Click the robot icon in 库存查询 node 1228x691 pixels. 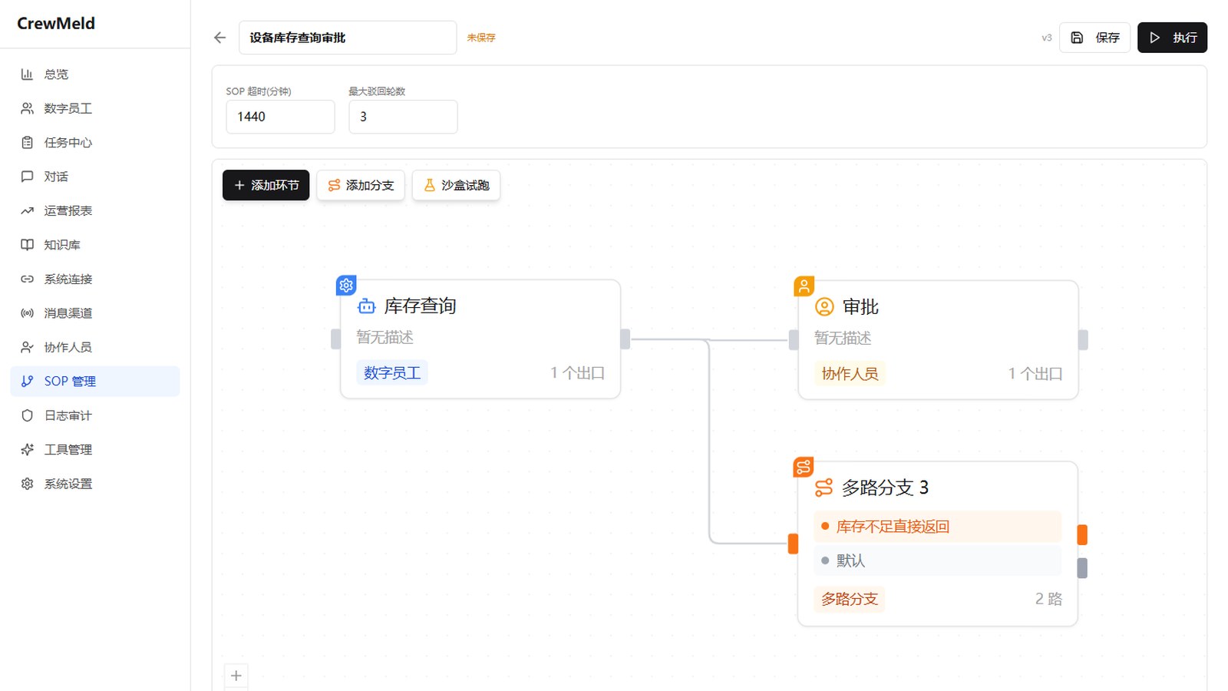(x=367, y=306)
